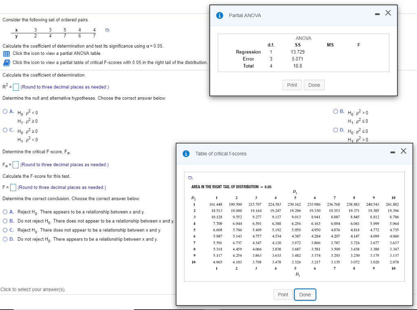Click Done in the critical f-scores dialog
The image size is (417, 310).
pos(305,295)
